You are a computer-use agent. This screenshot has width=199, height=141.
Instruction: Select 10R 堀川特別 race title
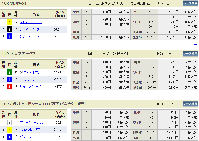tap(14, 3)
